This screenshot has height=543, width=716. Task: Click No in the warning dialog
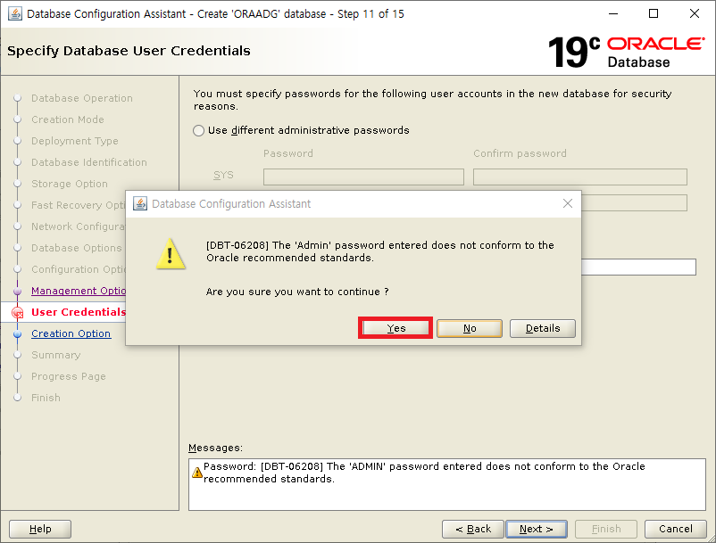click(470, 328)
